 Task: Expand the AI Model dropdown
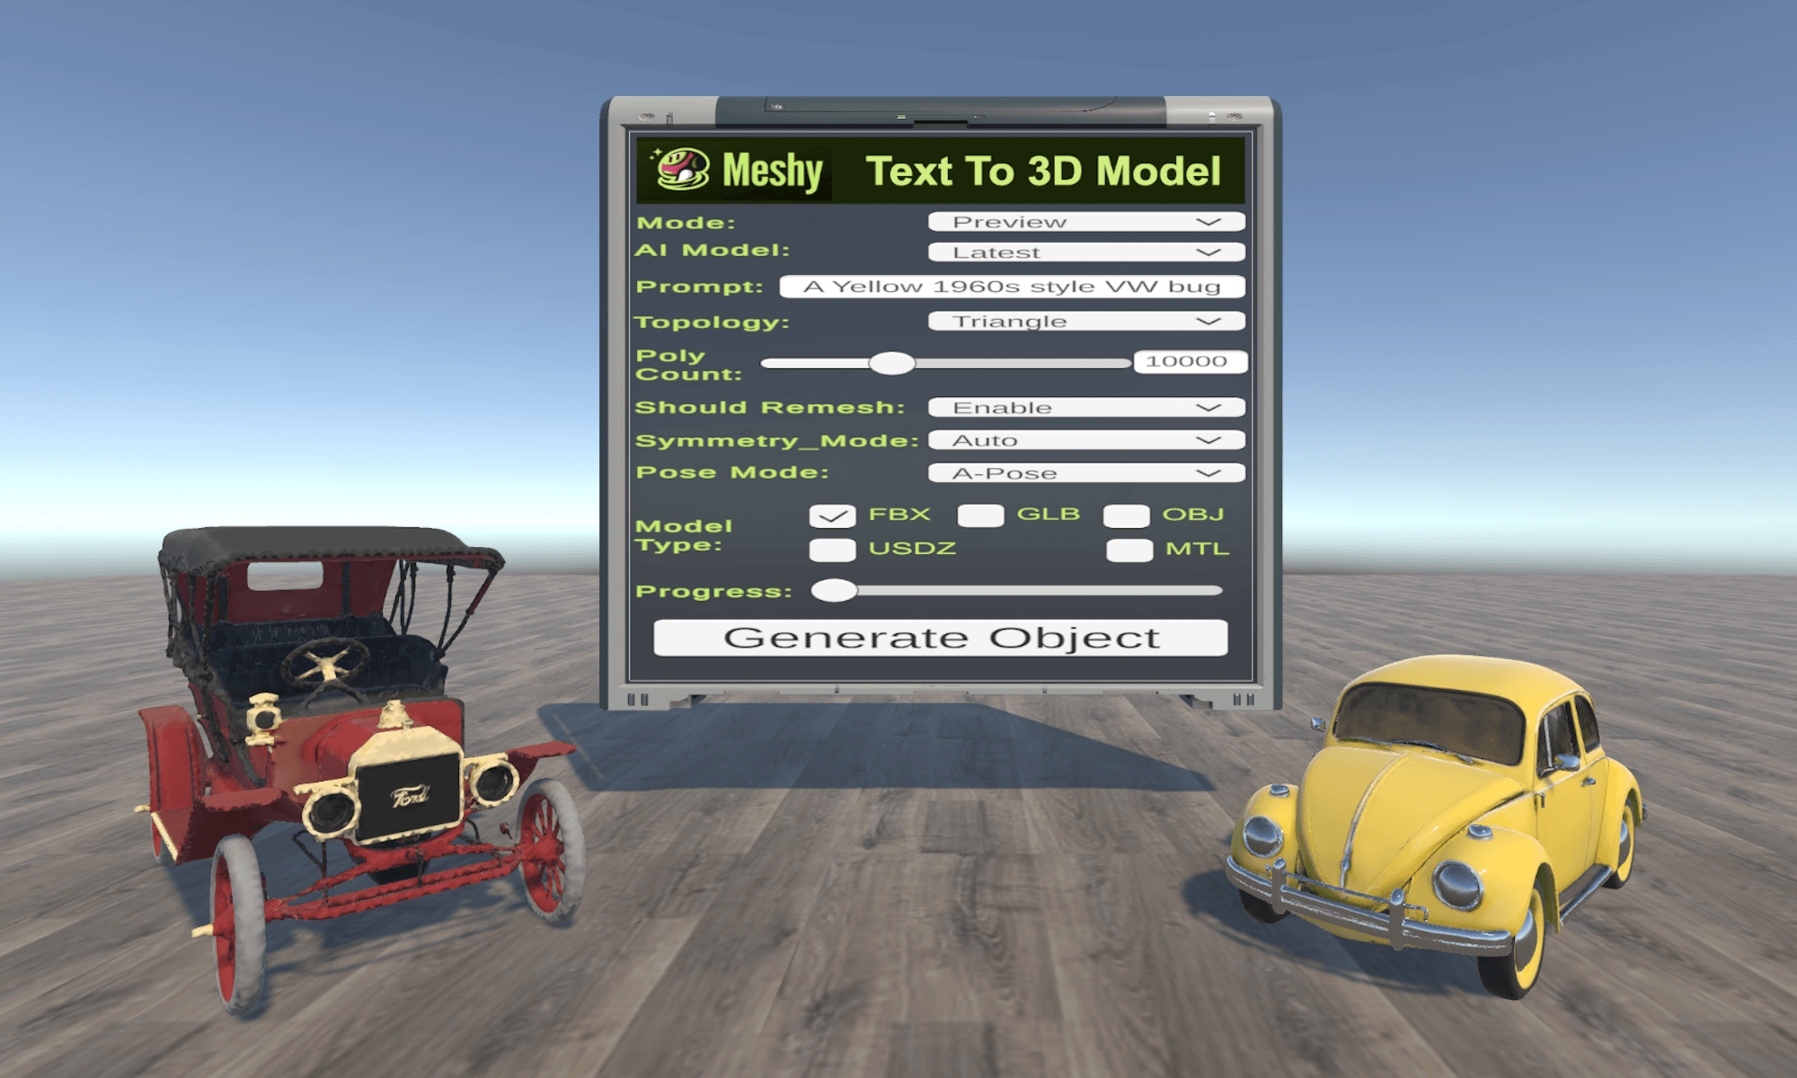(1085, 252)
